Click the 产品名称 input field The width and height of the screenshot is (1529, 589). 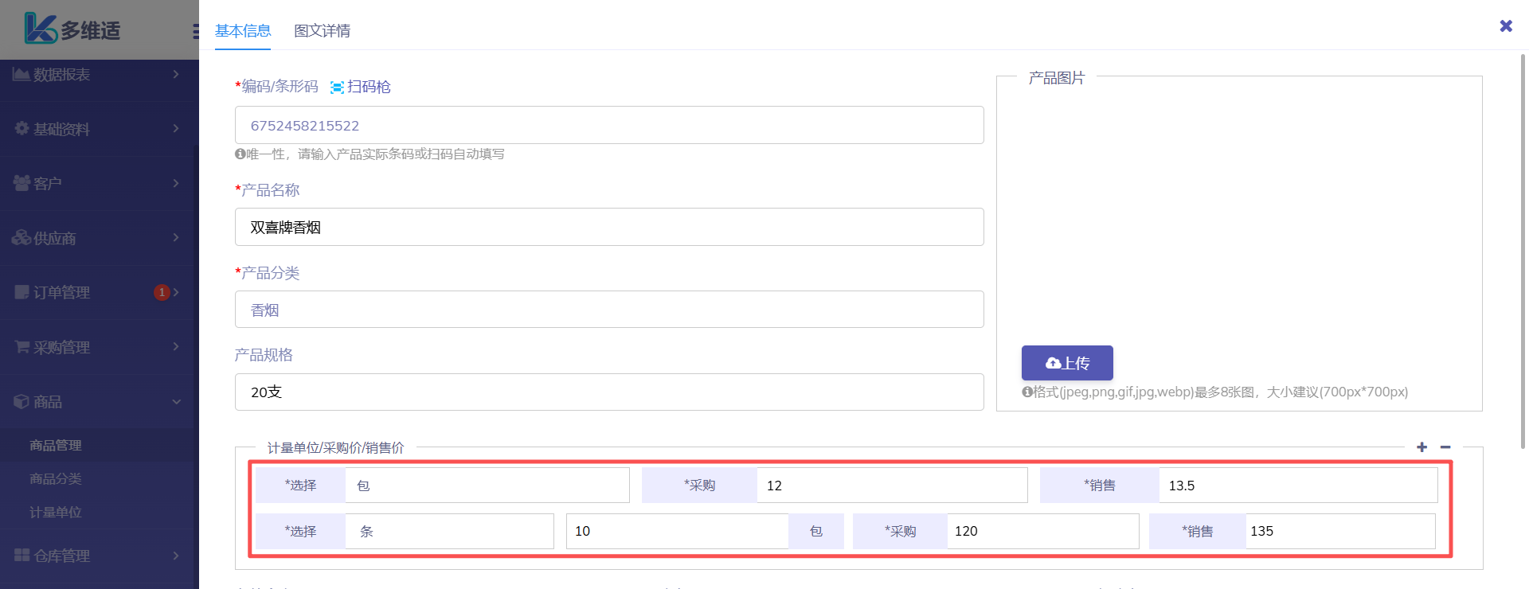pos(608,228)
